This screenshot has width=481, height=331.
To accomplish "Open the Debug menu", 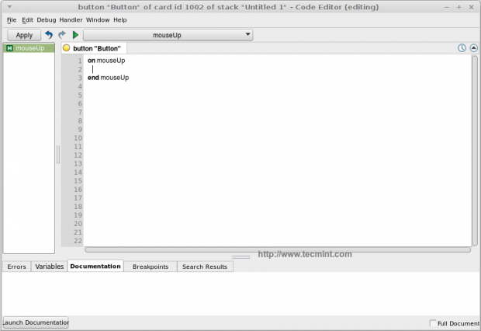I will click(x=47, y=20).
